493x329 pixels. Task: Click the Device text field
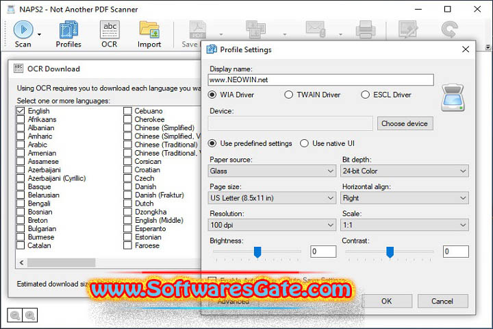(x=290, y=123)
